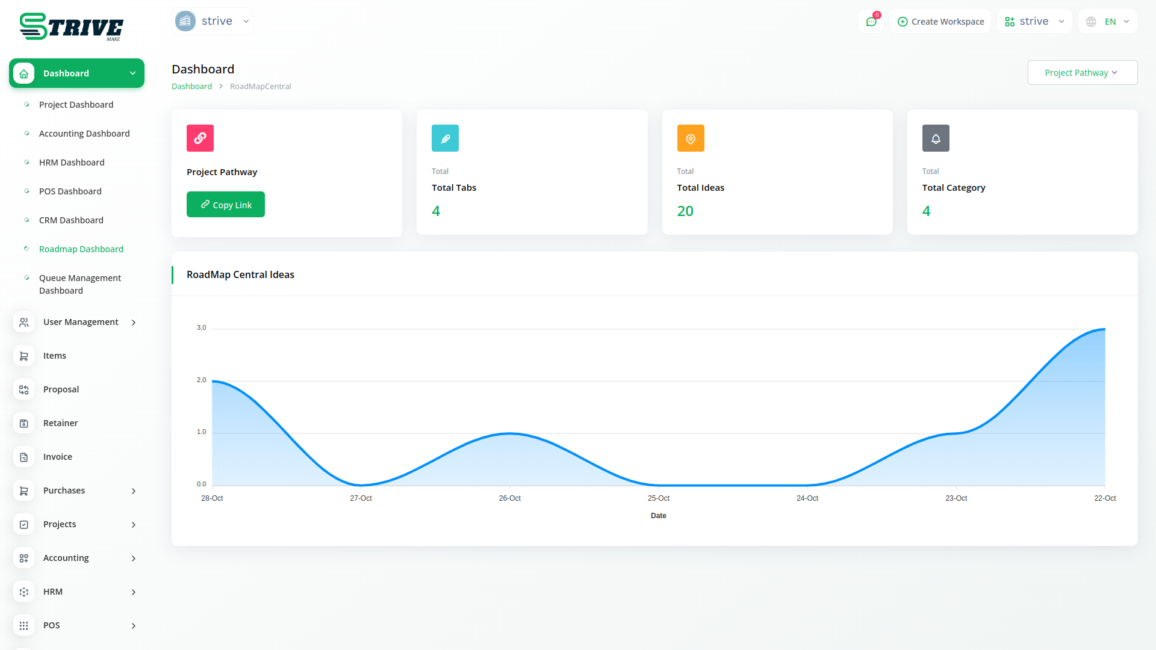
Task: Click the chat messages notification icon
Action: 871,22
